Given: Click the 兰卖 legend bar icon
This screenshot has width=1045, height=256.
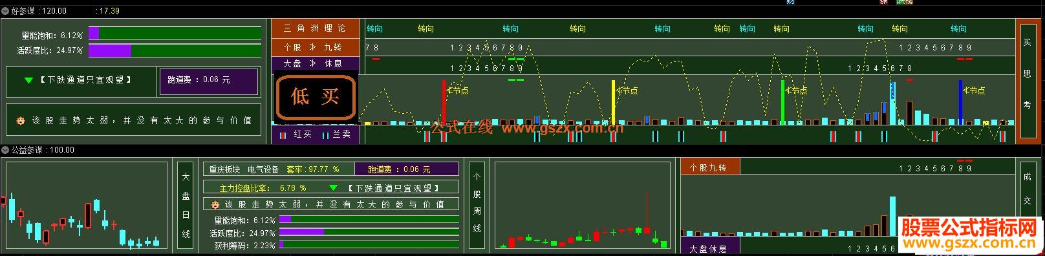Looking at the screenshot, I should tap(325, 135).
